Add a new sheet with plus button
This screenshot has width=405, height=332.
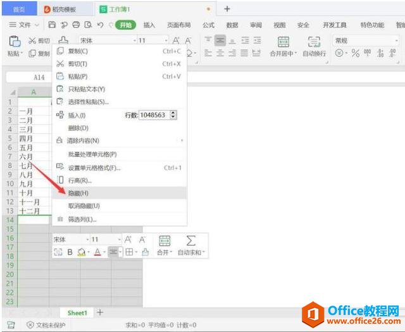[100, 312]
